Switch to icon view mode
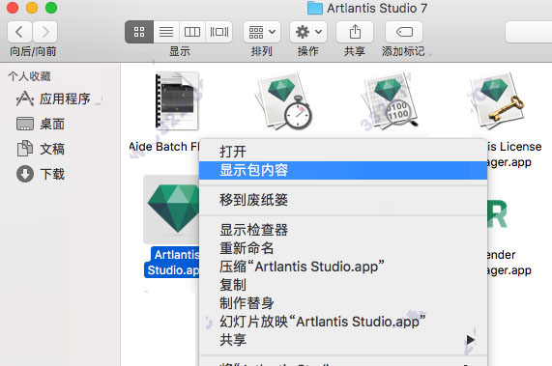Viewport: 552px width, 366px height. click(x=139, y=32)
